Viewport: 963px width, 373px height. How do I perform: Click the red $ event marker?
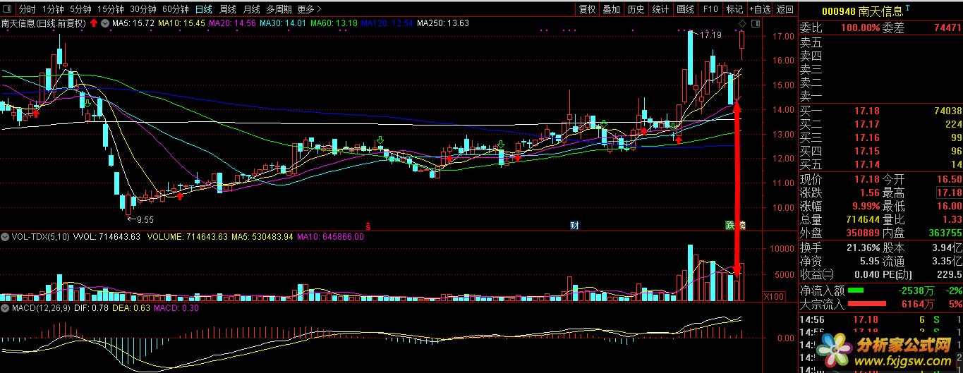pos(368,226)
